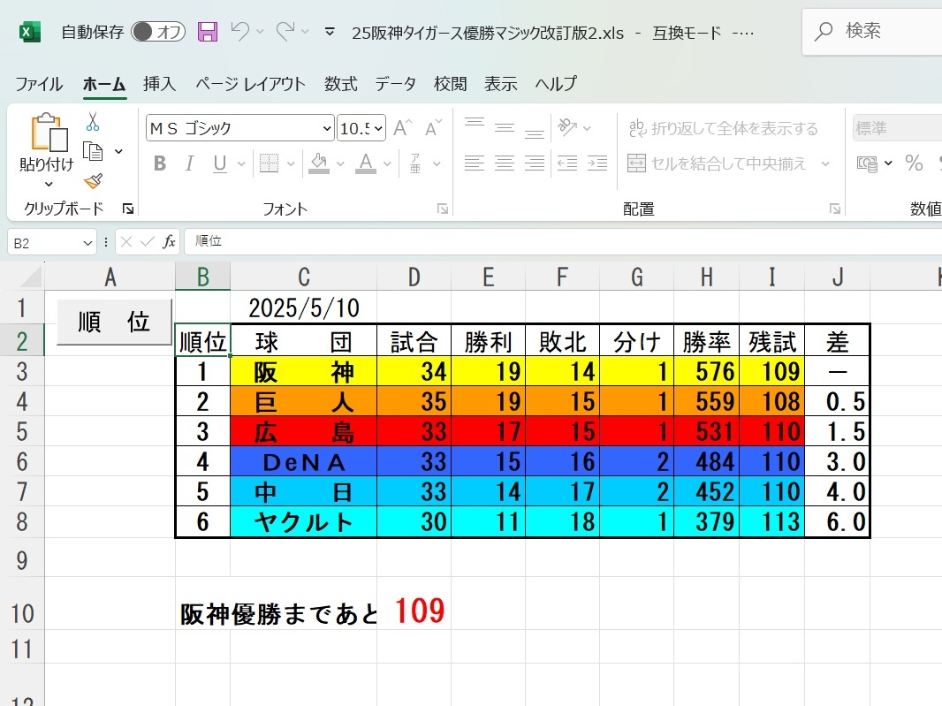Select row 5 header
The image size is (942, 706).
point(21,431)
